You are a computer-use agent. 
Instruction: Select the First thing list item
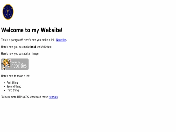coord(12,83)
